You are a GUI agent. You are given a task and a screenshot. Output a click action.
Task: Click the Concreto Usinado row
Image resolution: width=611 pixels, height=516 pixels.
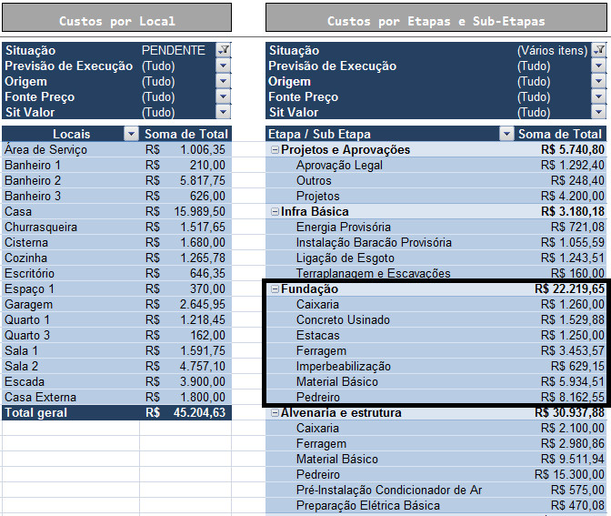click(x=436, y=319)
